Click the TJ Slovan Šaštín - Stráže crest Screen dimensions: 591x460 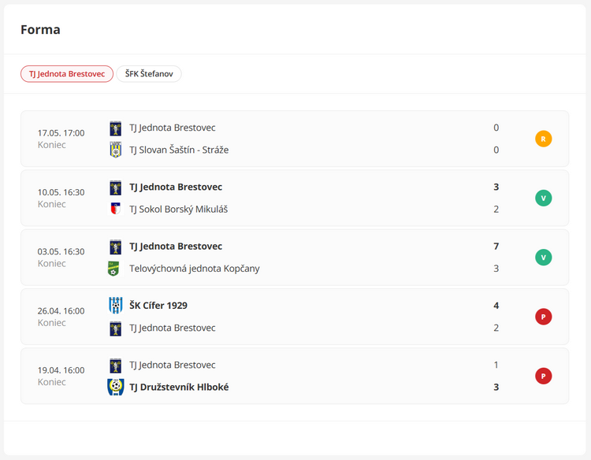pos(115,150)
